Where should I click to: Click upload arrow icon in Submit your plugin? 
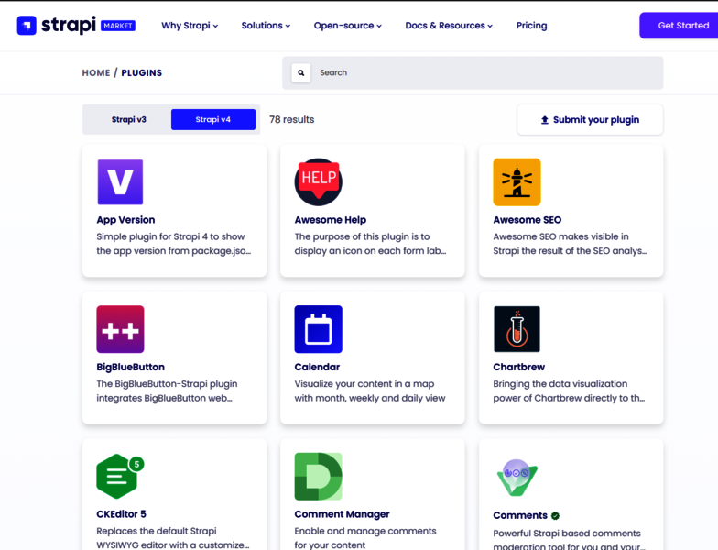[544, 120]
